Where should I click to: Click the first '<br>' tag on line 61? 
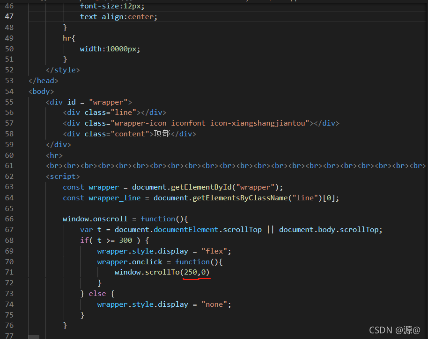54,166
